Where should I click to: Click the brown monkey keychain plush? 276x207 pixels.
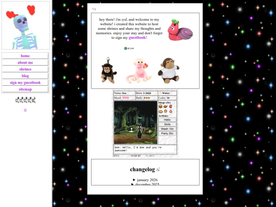[108, 71]
